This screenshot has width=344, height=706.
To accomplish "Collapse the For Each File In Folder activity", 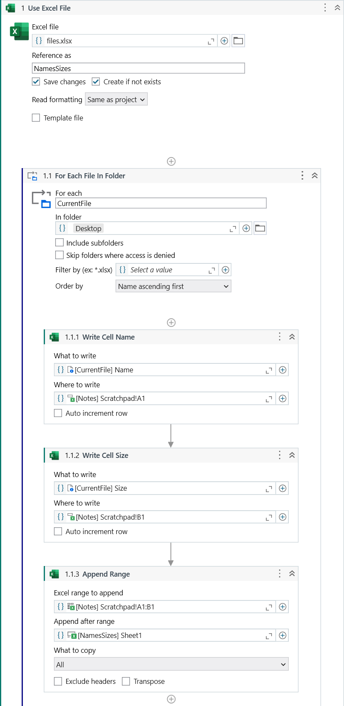I will [x=315, y=176].
